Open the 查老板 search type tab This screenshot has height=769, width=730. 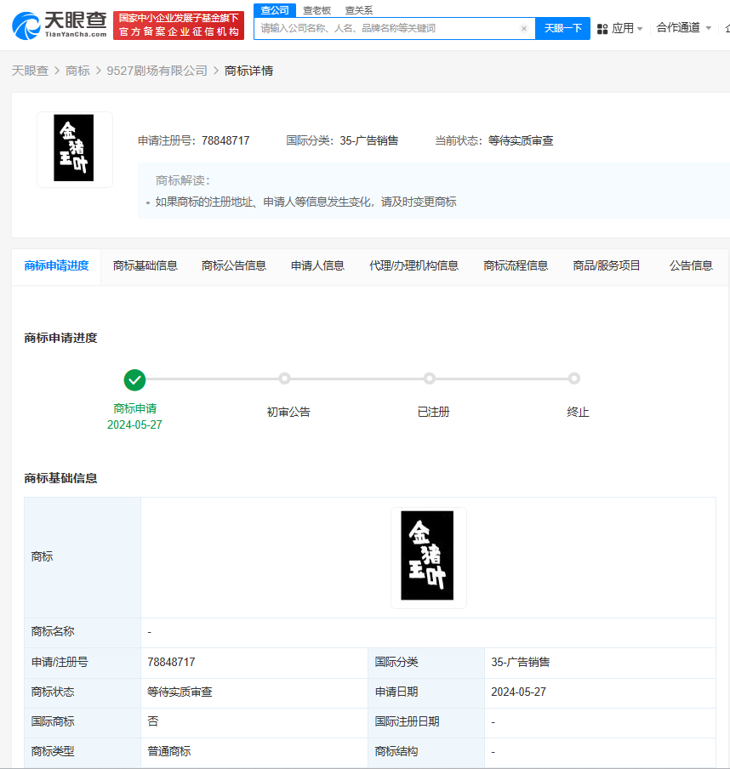tap(315, 10)
